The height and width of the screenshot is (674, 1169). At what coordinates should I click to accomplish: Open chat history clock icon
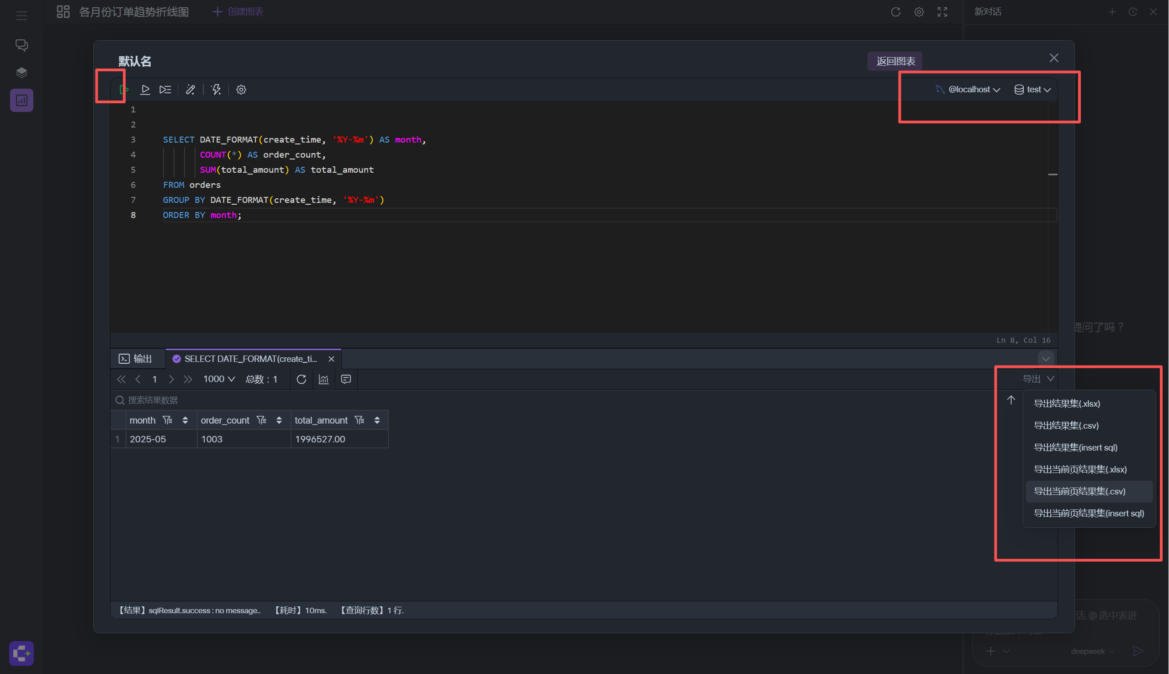(x=1133, y=11)
